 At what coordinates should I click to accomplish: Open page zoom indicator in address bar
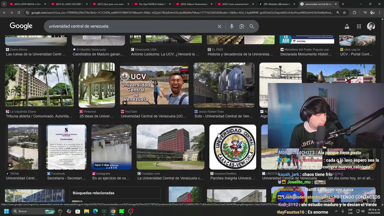[x=338, y=13]
